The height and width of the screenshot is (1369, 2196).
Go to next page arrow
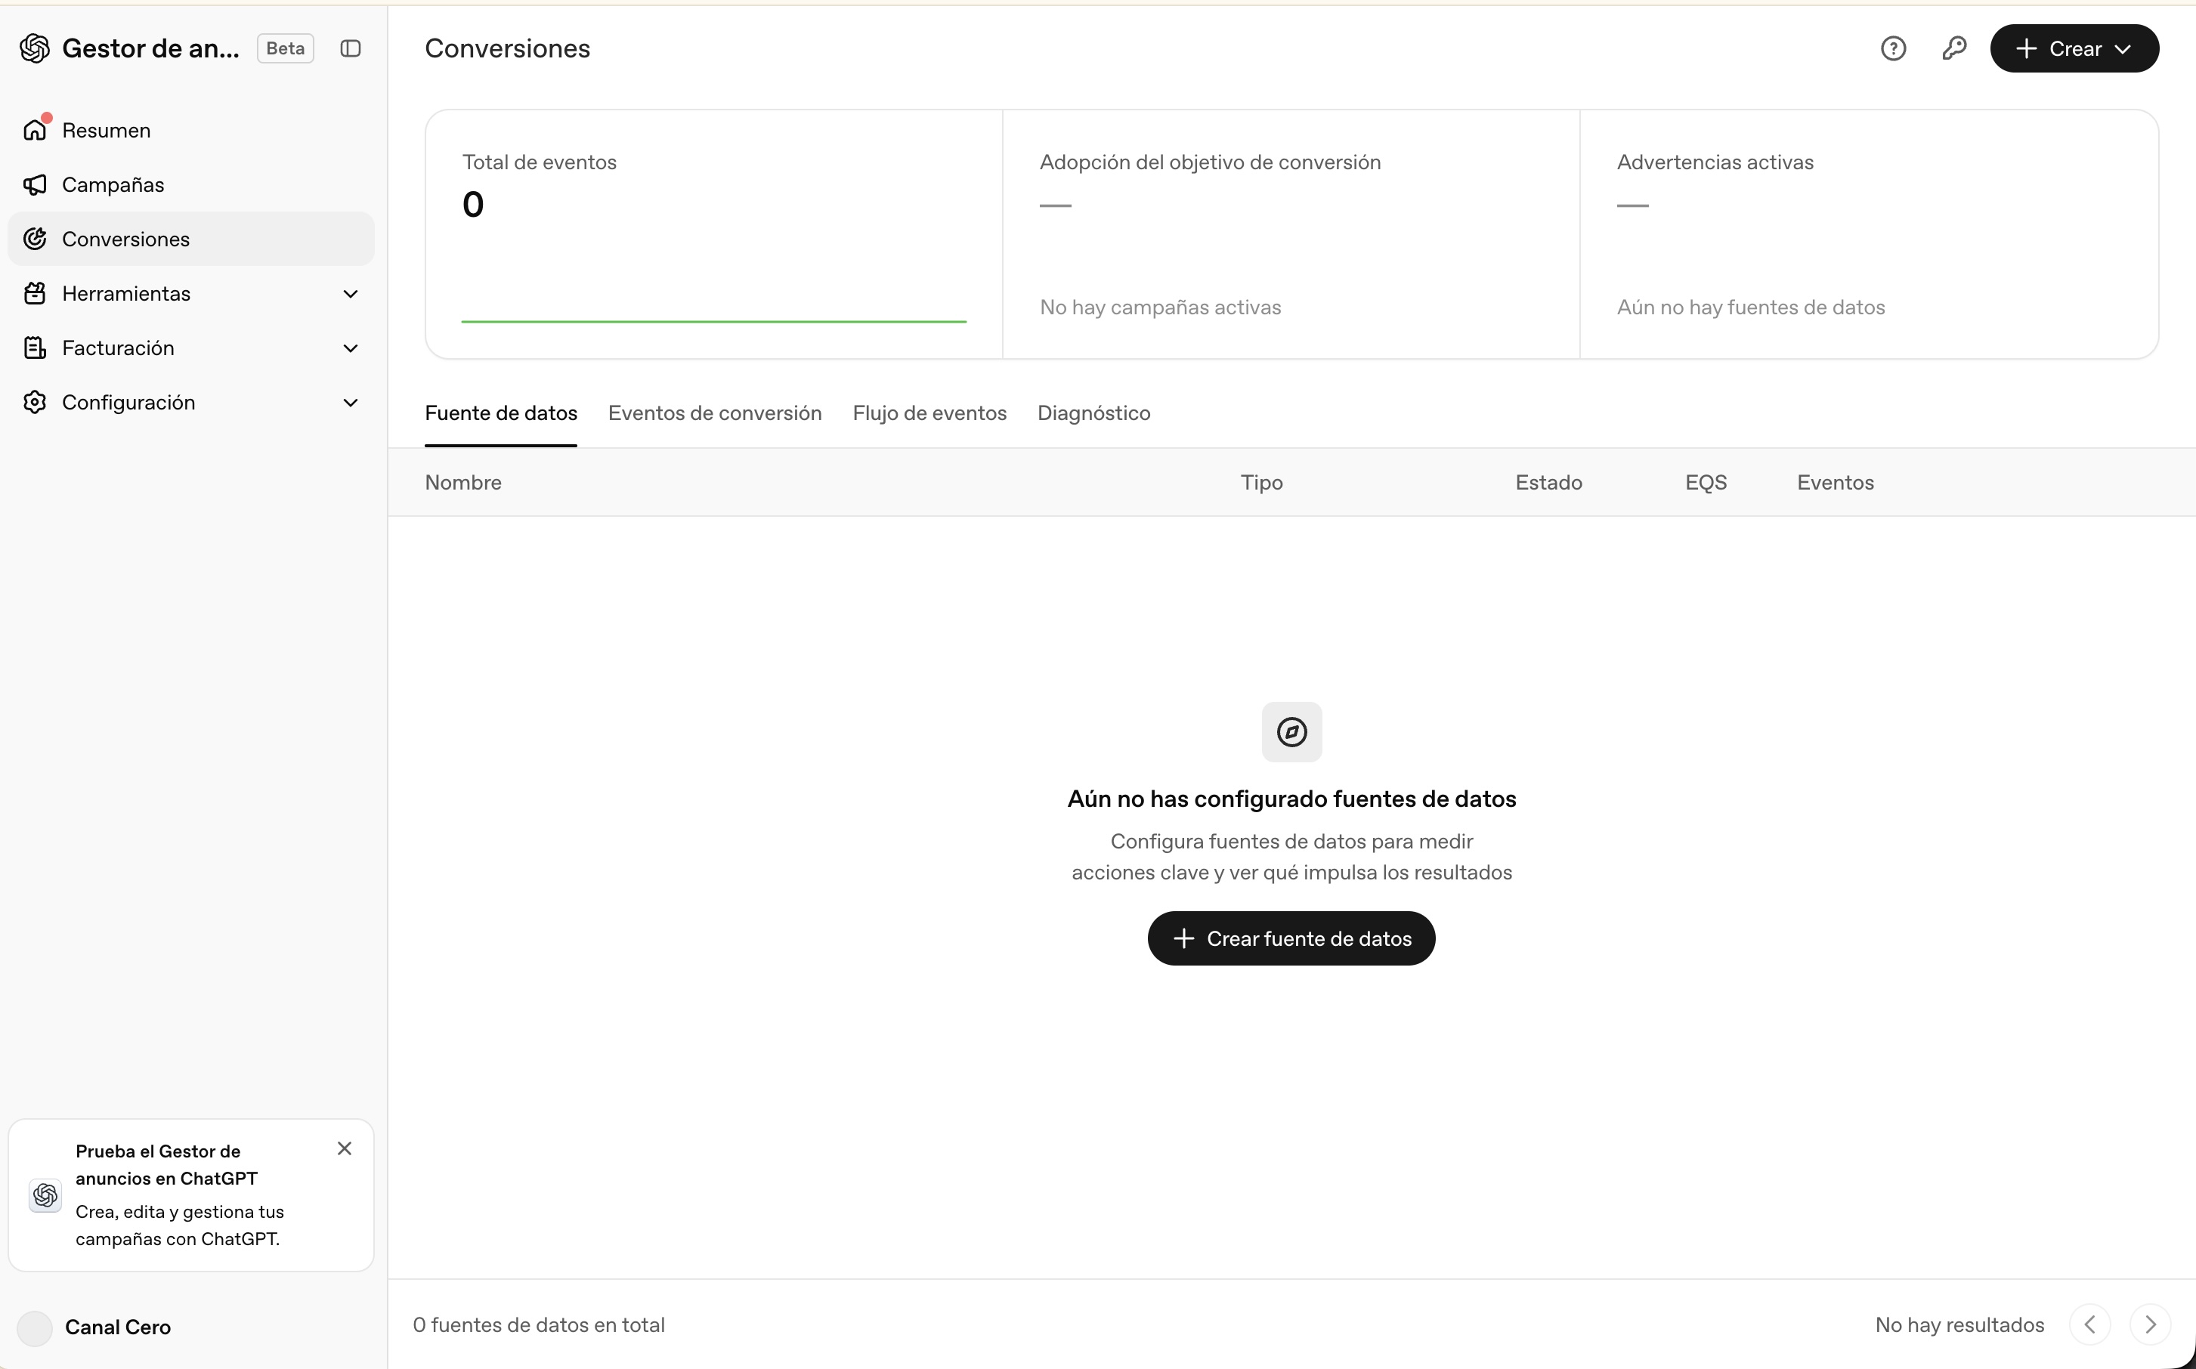coord(2150,1324)
